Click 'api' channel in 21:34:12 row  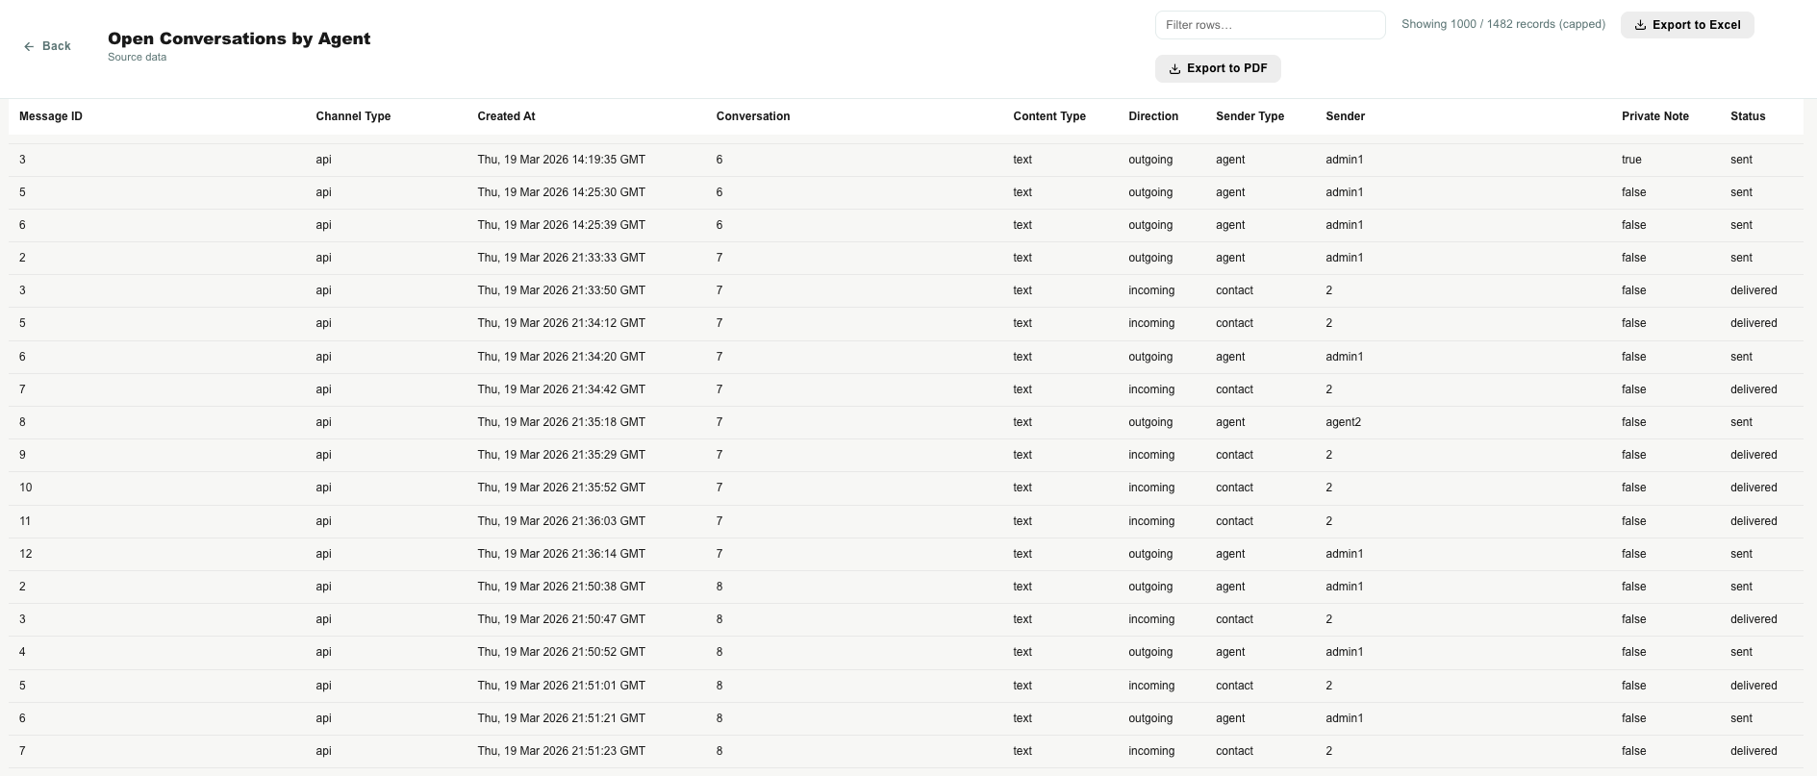pos(323,323)
